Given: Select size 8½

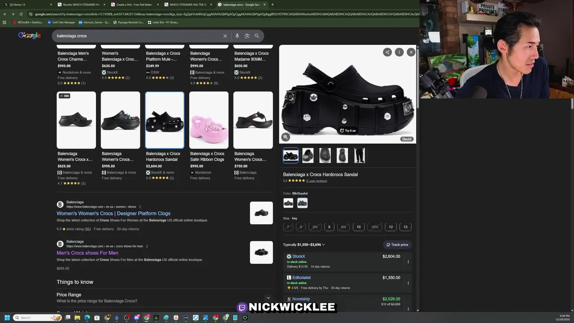Looking at the screenshot, I should click(x=315, y=227).
